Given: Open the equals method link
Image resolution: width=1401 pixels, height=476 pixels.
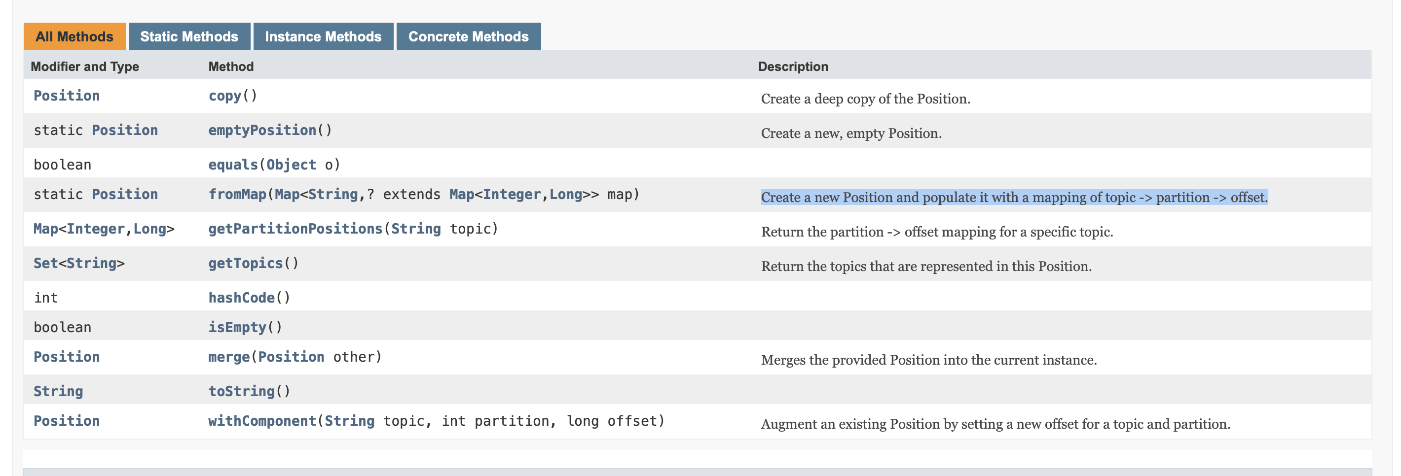Looking at the screenshot, I should (x=233, y=165).
